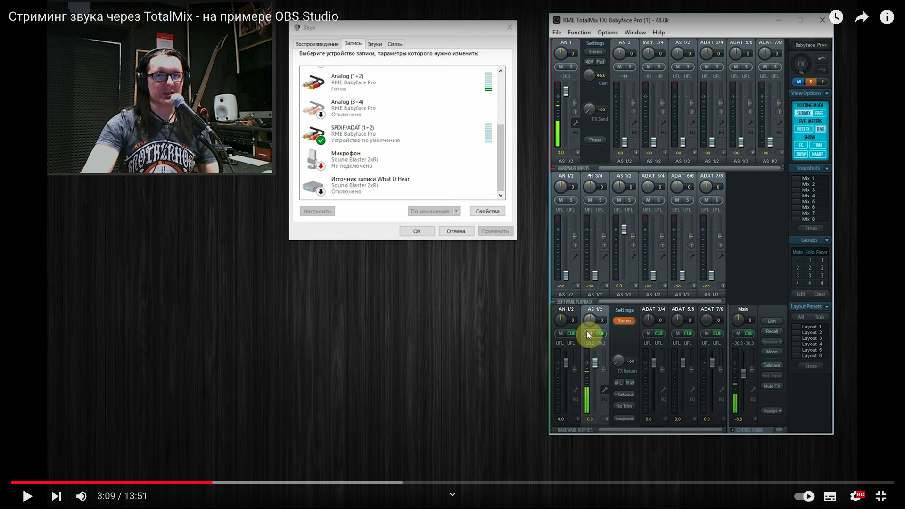905x509 pixels.
Task: Mute the Main output channel
Action: click(x=738, y=333)
